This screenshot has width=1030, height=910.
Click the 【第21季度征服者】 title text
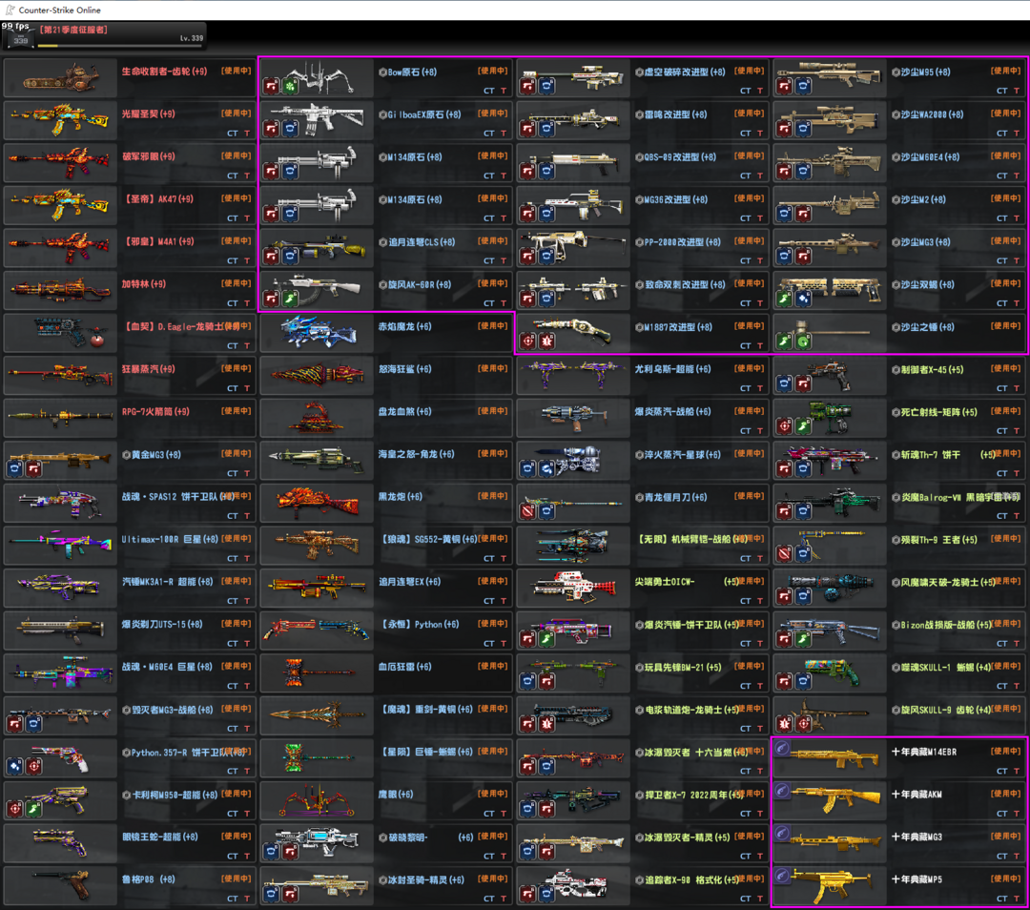pos(72,30)
